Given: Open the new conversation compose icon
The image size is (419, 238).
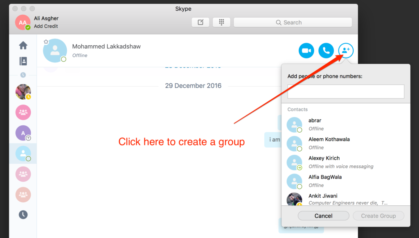Looking at the screenshot, I should (x=200, y=22).
